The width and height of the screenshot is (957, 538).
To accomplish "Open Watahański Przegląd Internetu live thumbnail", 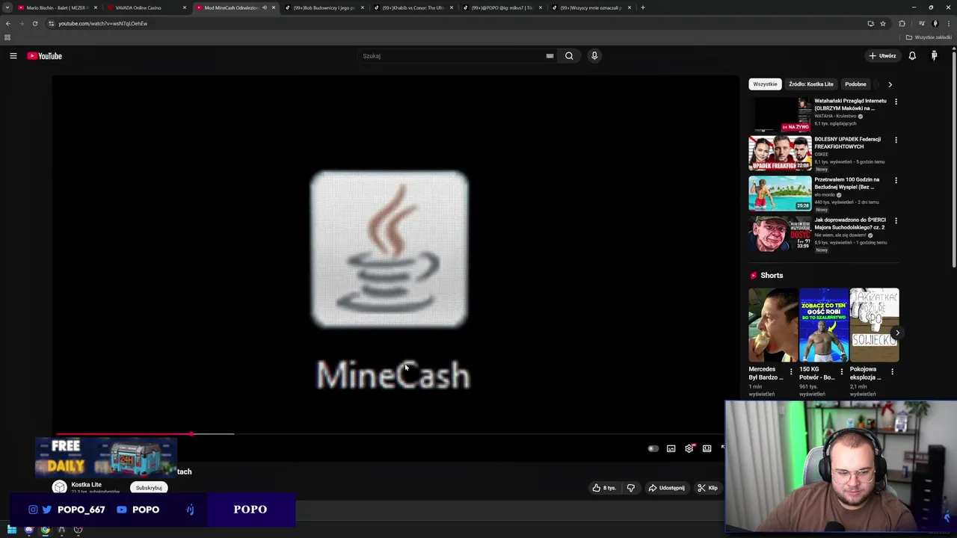I will pos(780,114).
